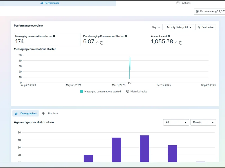Click the info icon beside Amount spent
This screenshot has height=168, width=225.
[x=169, y=36]
